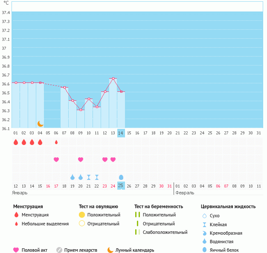Click the highlighted date 25 in calendar row

pos(121,186)
